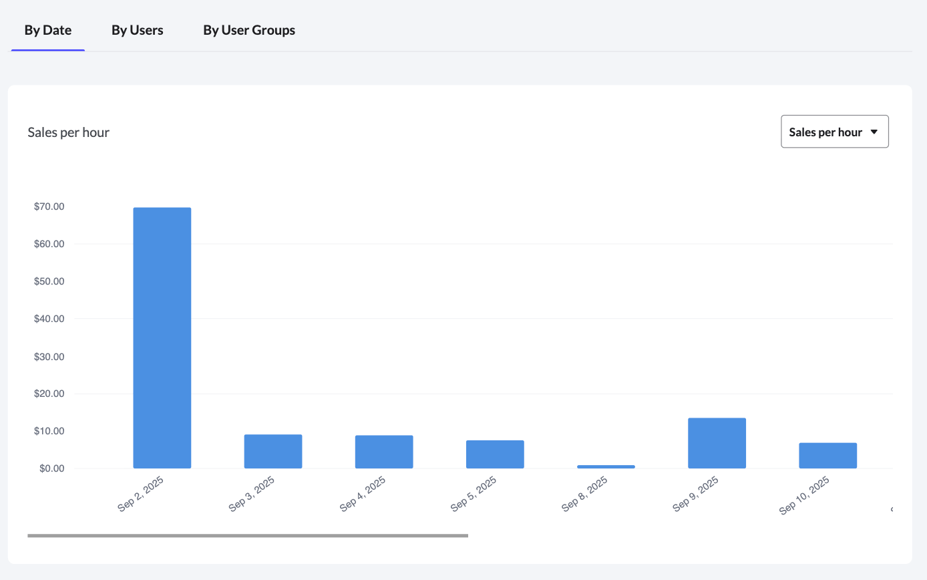
Task: Select the By User Groups tab
Action: click(249, 30)
